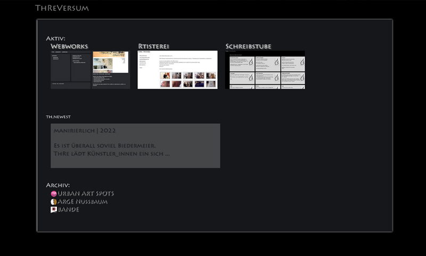Click the Aktiv: section label
This screenshot has height=256, width=426.
[x=56, y=38]
